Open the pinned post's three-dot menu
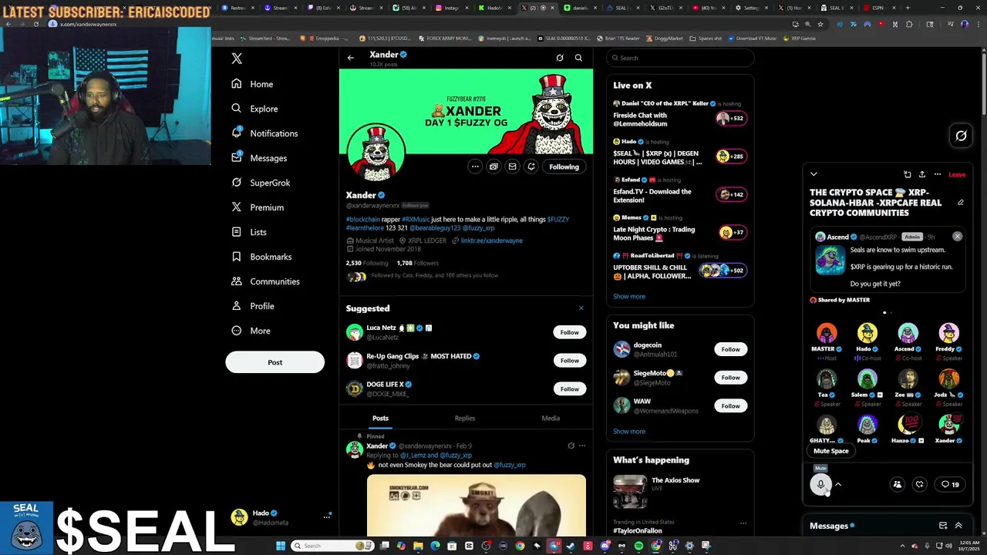 [x=582, y=446]
